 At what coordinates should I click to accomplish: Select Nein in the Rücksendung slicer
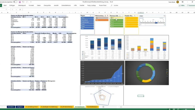[x=102, y=20]
